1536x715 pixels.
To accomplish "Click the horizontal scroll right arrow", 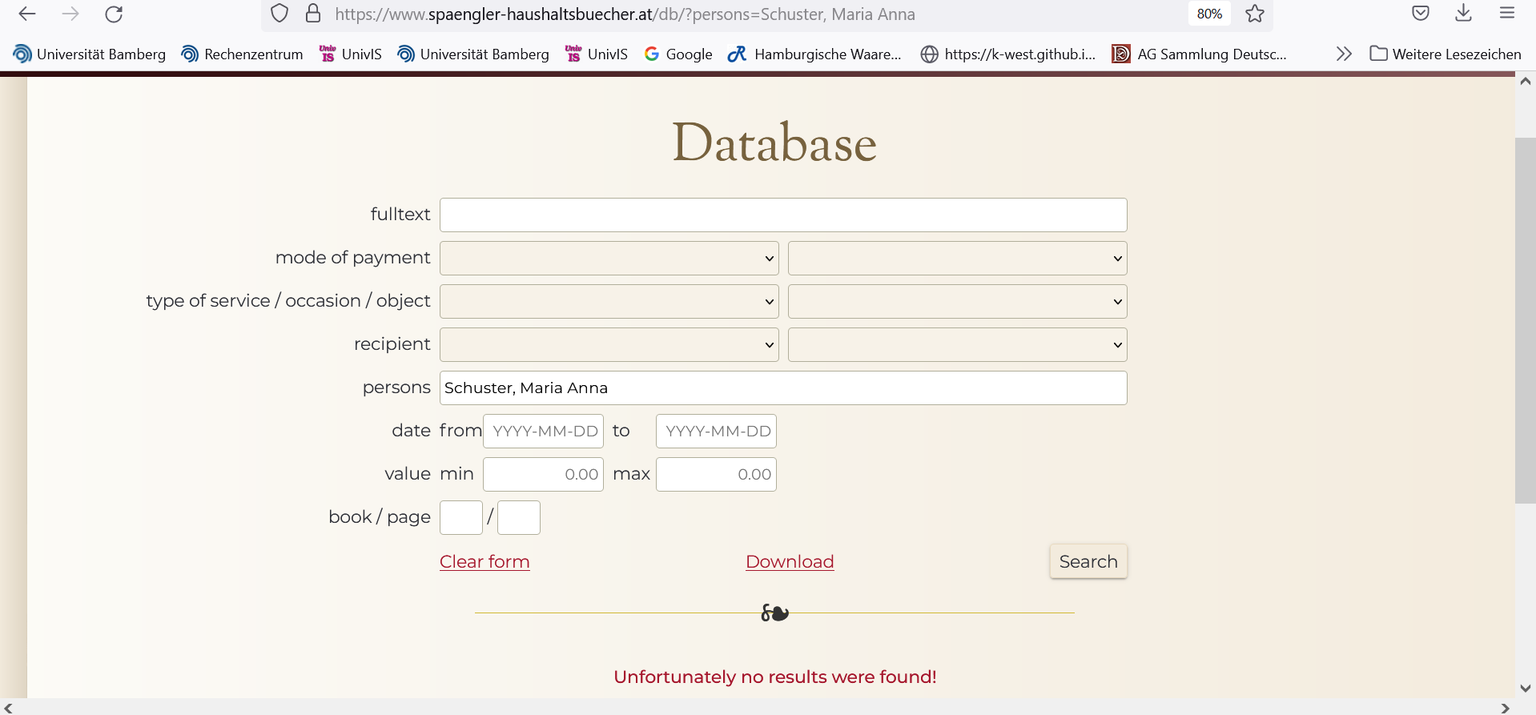I will pos(1505,708).
